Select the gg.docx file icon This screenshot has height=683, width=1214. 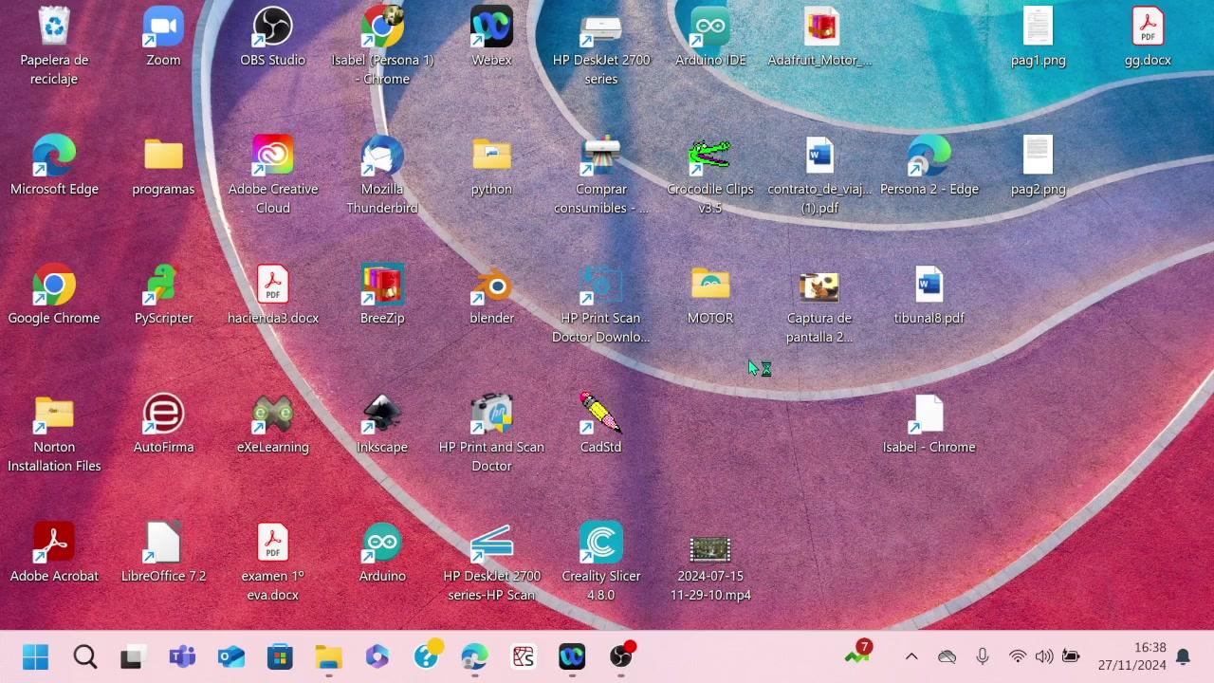[1148, 38]
